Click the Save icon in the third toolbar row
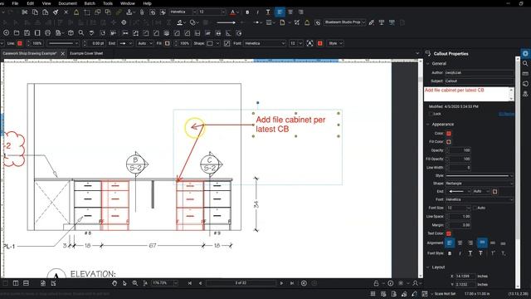Viewport: 531px width, 299px height. (27, 33)
